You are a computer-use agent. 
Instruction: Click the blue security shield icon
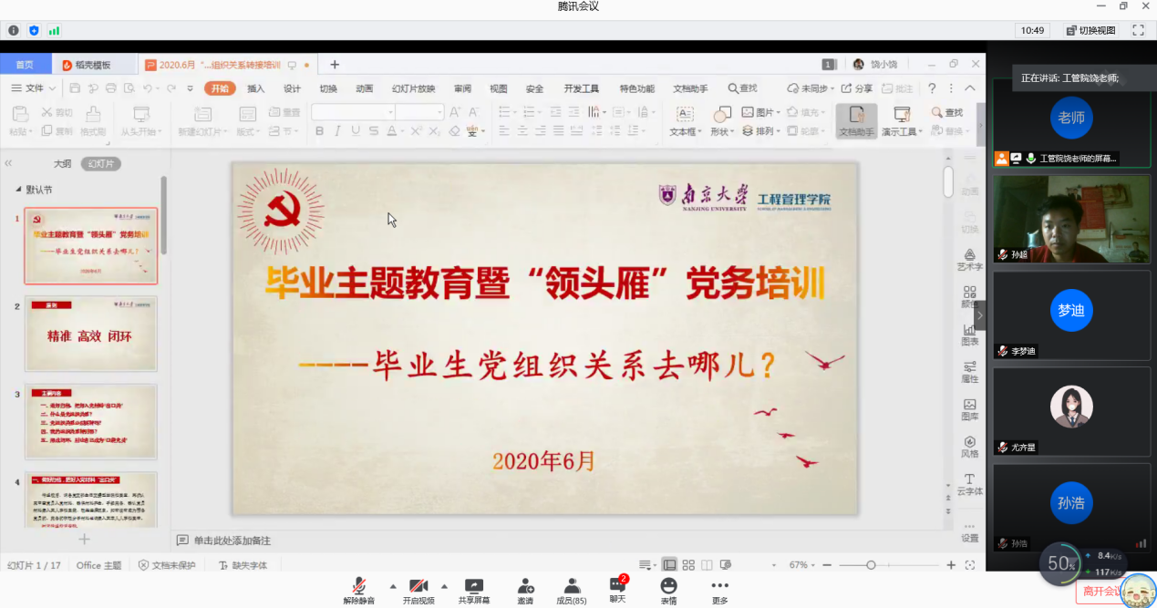(34, 30)
